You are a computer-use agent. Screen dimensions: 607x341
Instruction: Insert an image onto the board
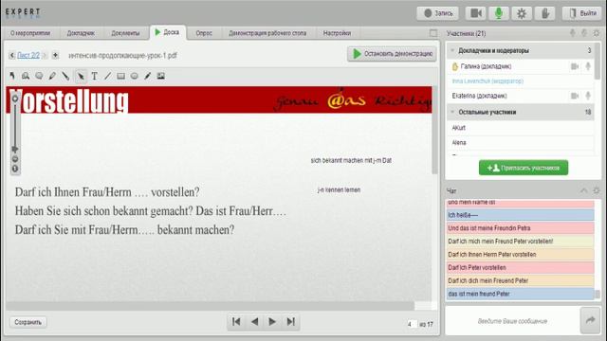pyautogui.click(x=161, y=76)
